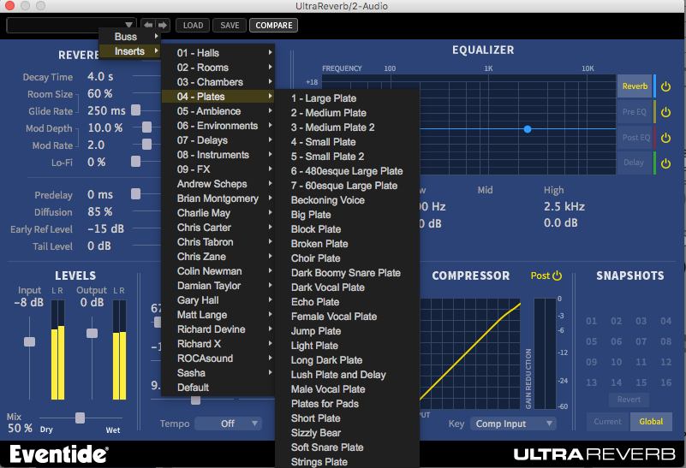Open the 09 - FX submenu
The width and height of the screenshot is (686, 468).
218,169
